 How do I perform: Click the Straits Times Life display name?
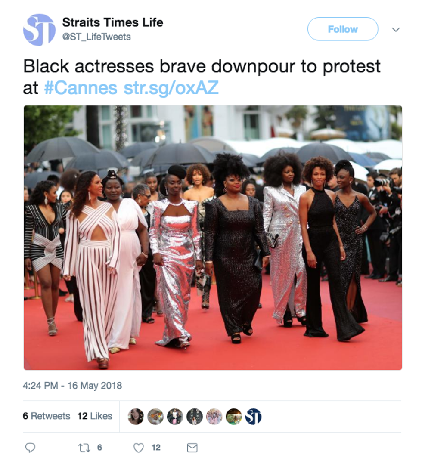tap(113, 22)
